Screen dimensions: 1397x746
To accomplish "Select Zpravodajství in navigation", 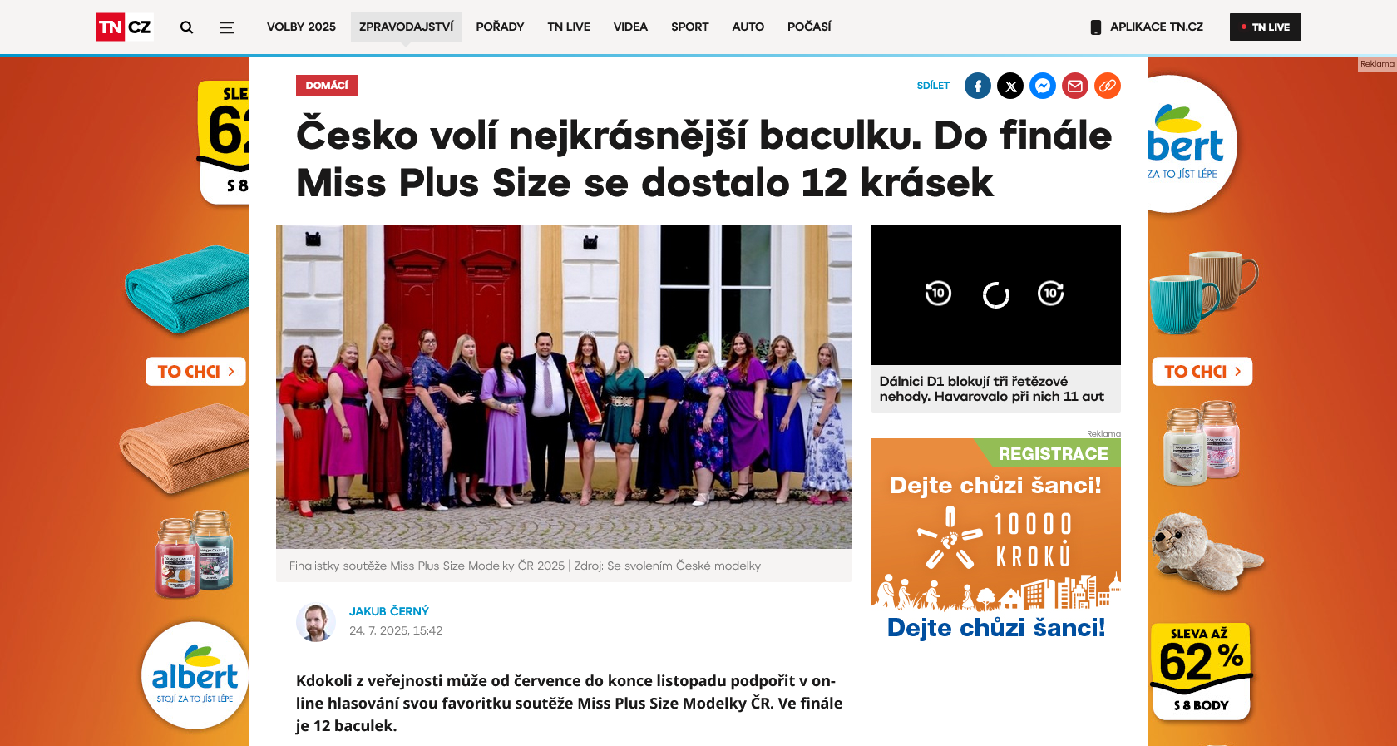I will pos(406,27).
